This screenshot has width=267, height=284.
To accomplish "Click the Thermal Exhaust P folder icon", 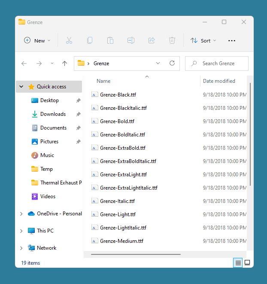I will [35, 183].
